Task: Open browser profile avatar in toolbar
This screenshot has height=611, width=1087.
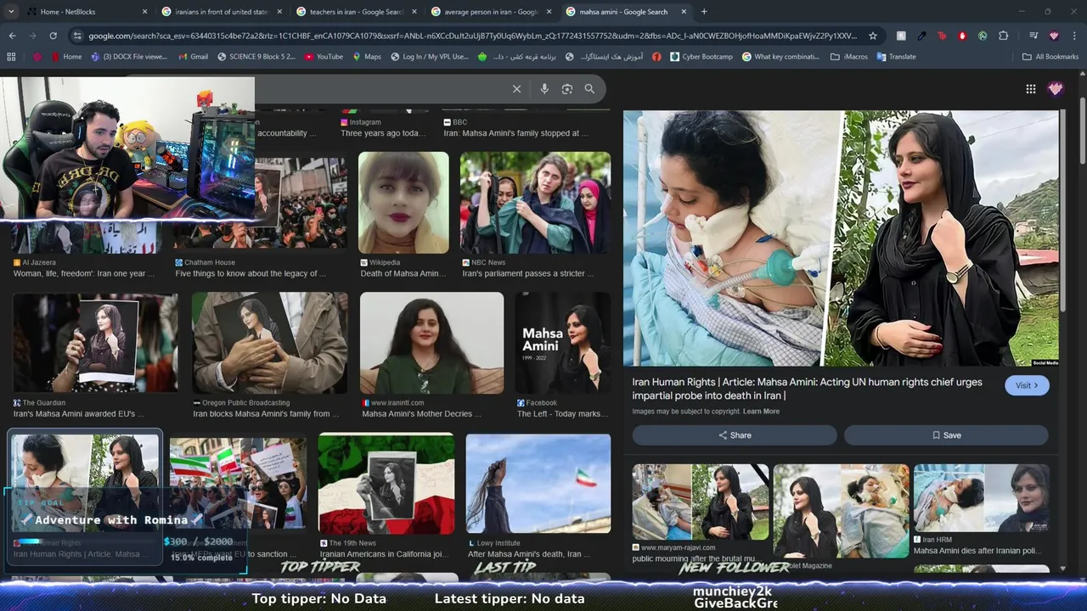Action: tap(1054, 36)
